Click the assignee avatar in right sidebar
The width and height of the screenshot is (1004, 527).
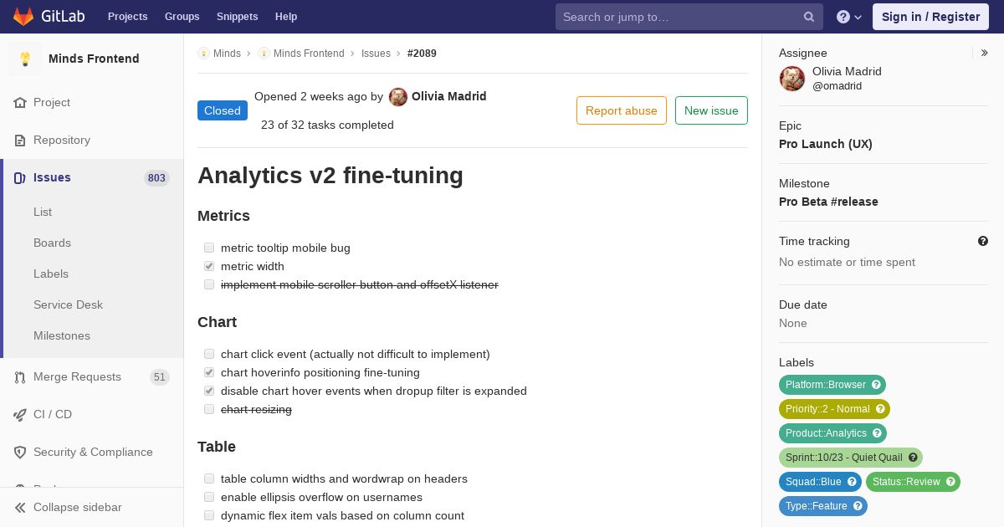tap(792, 79)
